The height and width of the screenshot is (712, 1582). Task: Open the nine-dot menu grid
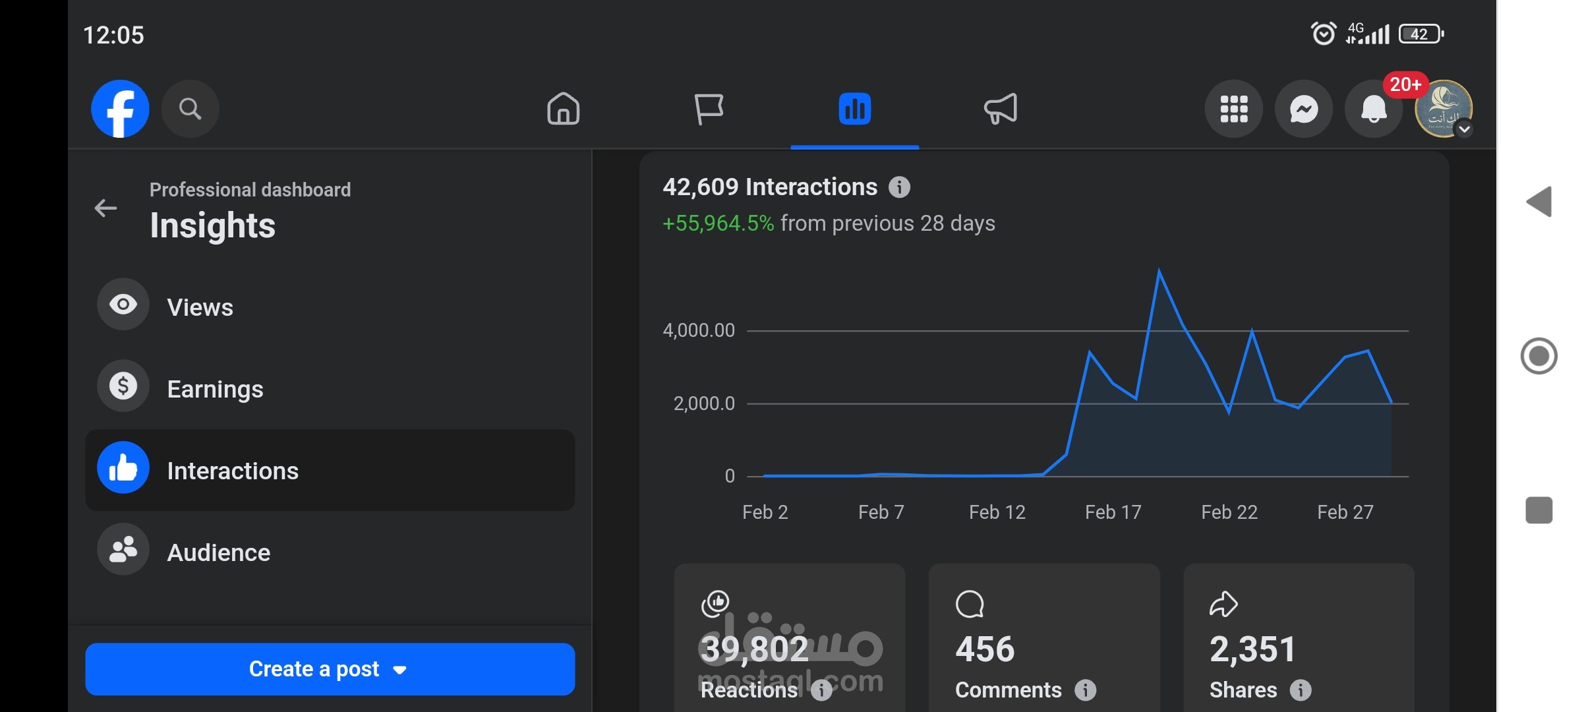(1234, 109)
